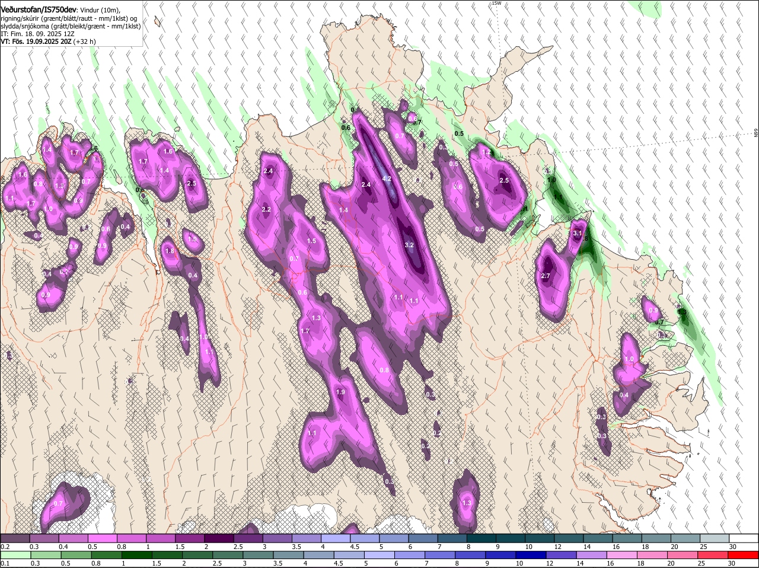The image size is (759, 568).
Task: Click the upper legend swatch between 0.2 and 0.3
Action: point(15,538)
